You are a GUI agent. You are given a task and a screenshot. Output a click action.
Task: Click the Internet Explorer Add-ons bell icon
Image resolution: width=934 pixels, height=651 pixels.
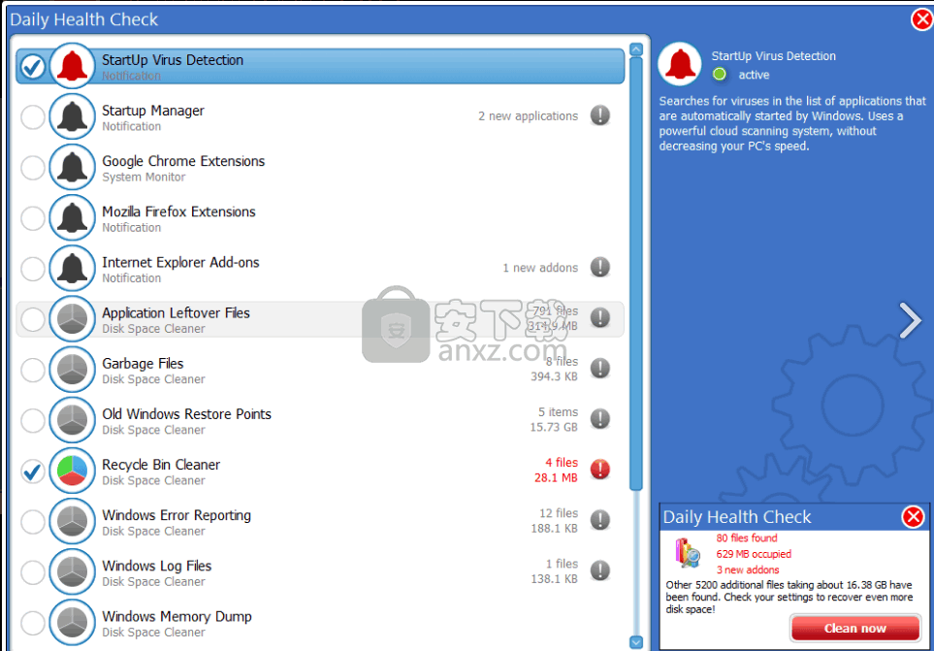[x=72, y=269]
